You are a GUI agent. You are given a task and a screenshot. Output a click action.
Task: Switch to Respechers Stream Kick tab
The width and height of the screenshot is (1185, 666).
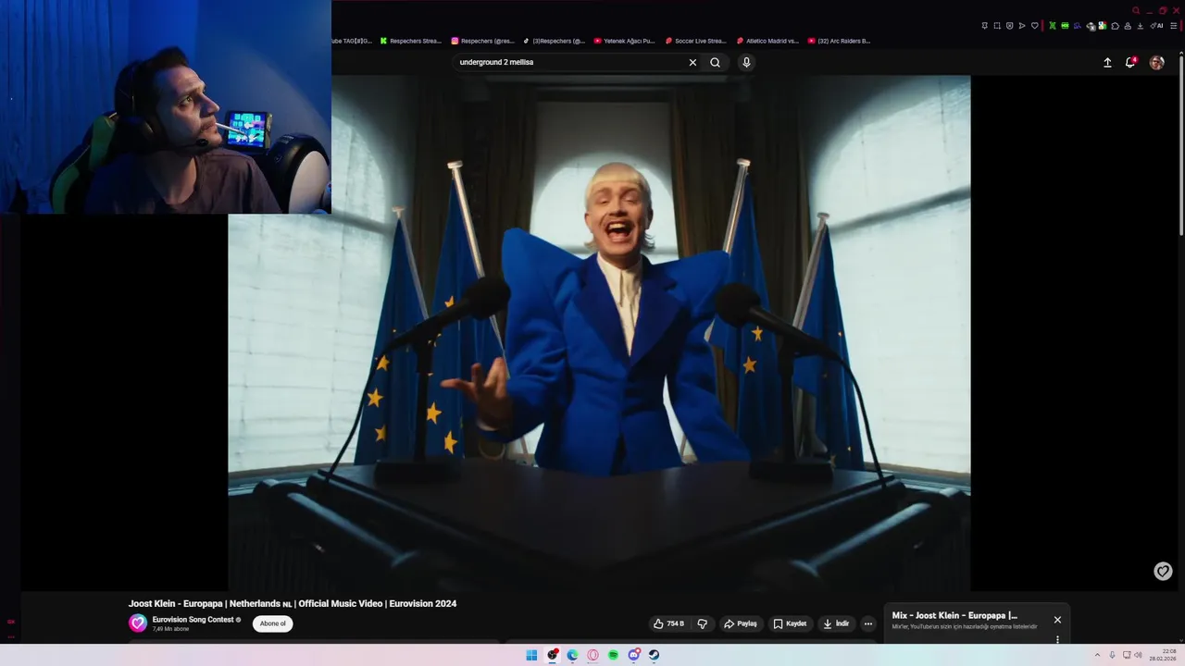411,41
